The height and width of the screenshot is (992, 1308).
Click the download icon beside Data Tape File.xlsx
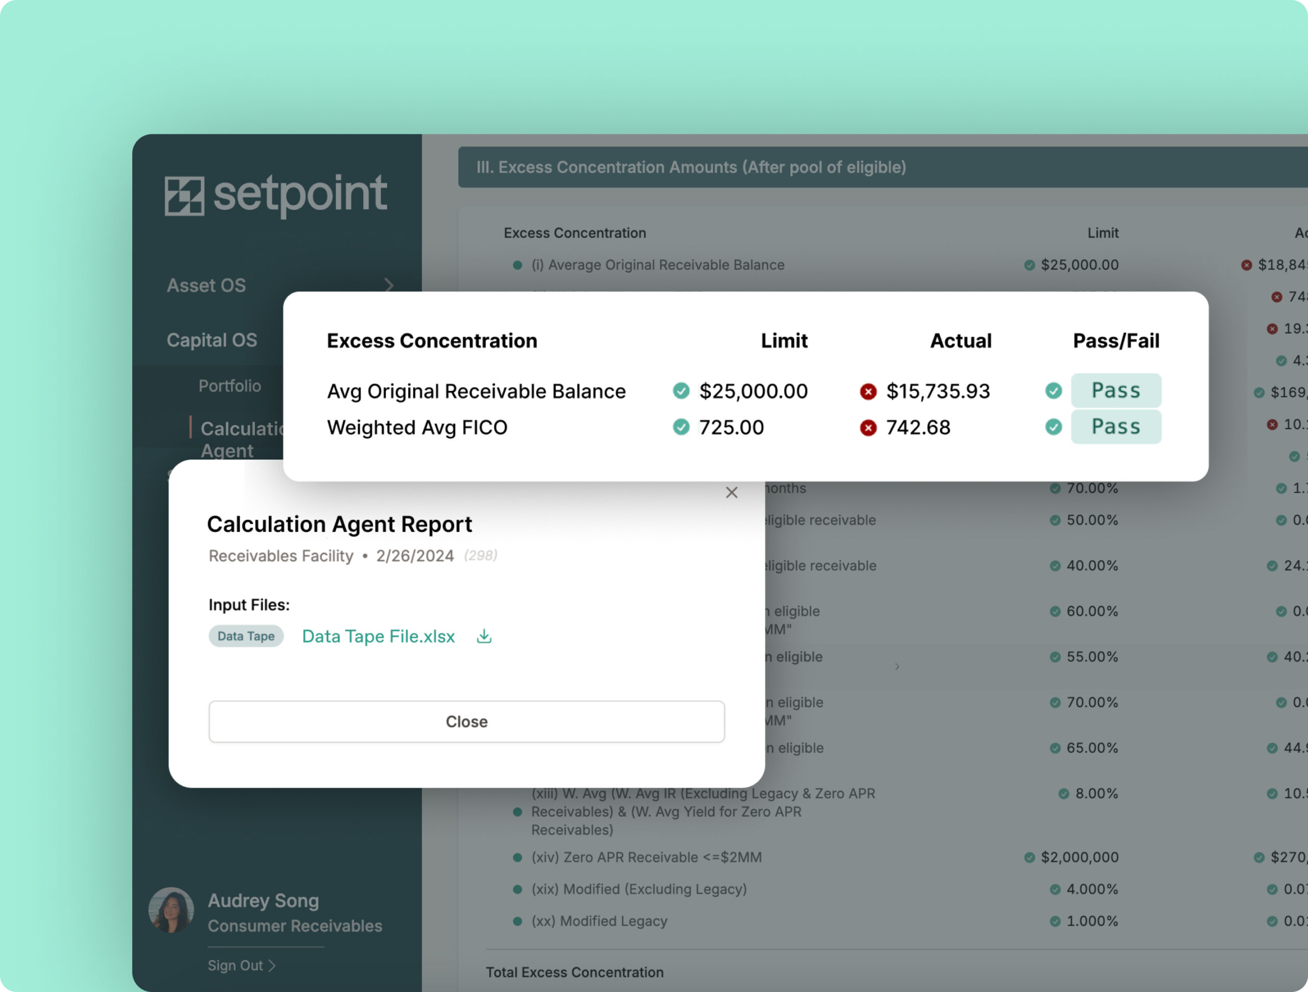(484, 636)
